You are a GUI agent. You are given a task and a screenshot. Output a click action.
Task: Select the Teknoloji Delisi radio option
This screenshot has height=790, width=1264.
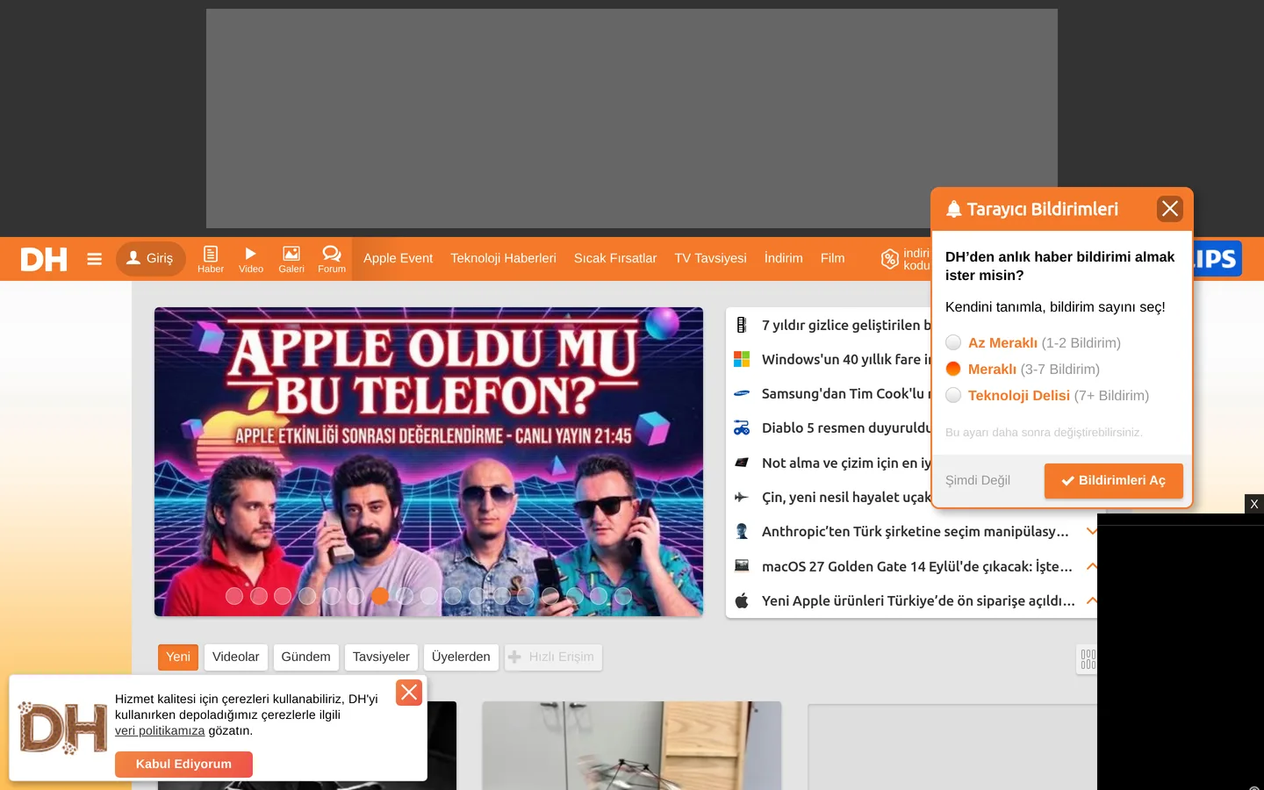pos(953,395)
